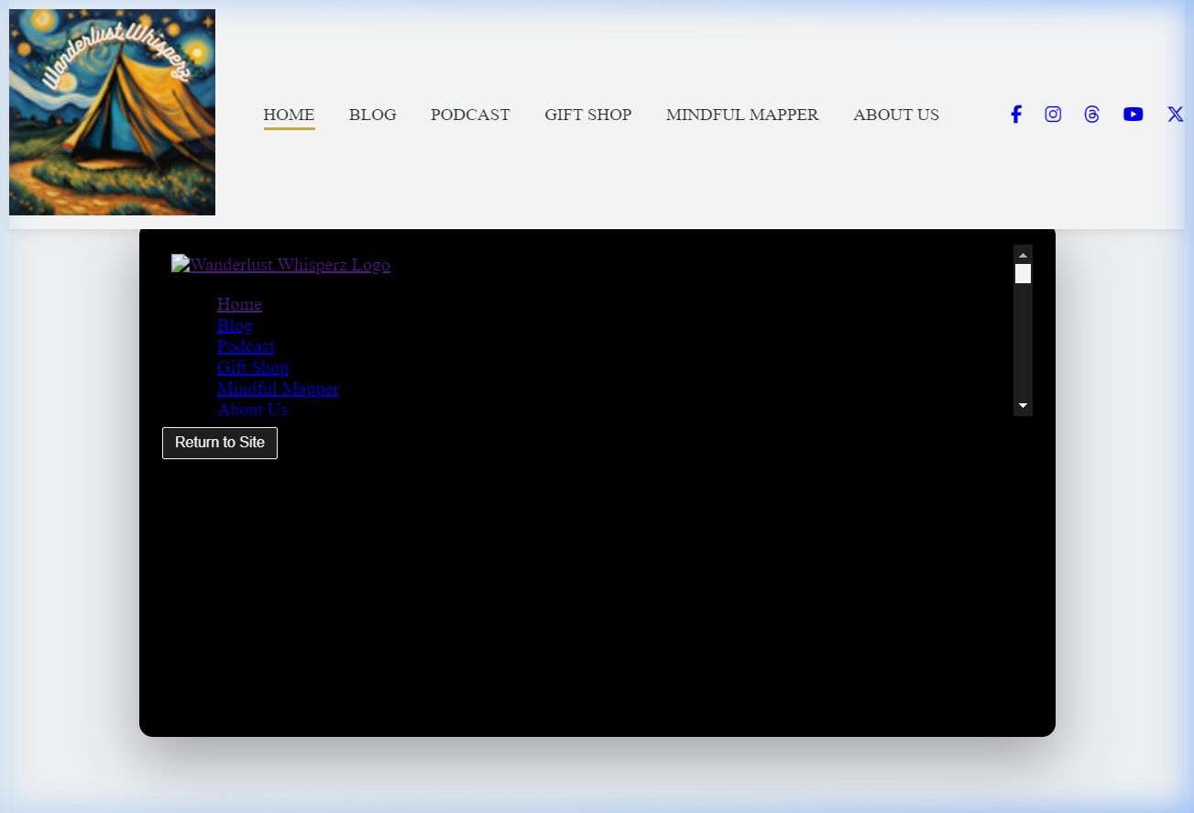Click the broken Wanderlust Whisperz Logo link
This screenshot has height=813, width=1194.
pos(280,265)
